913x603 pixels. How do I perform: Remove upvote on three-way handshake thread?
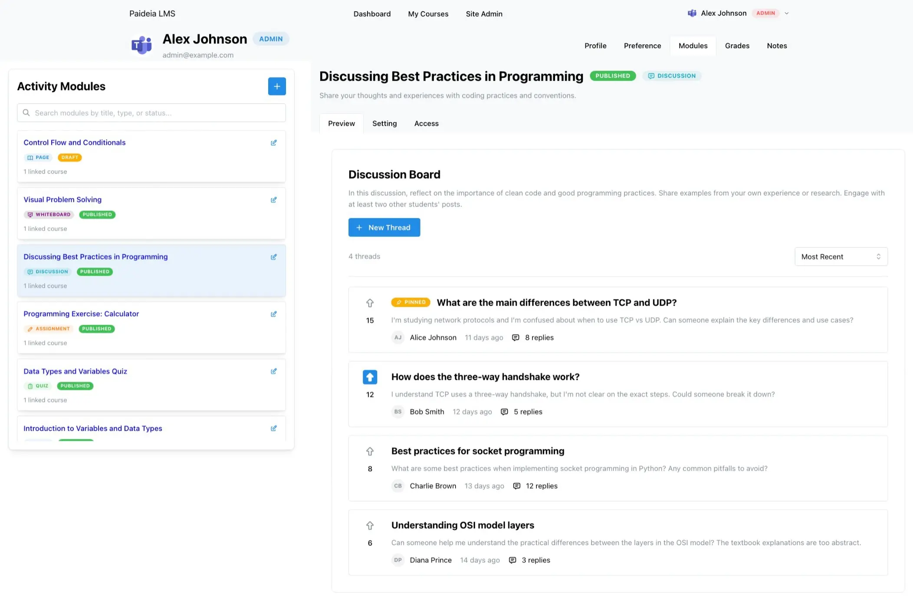[370, 377]
